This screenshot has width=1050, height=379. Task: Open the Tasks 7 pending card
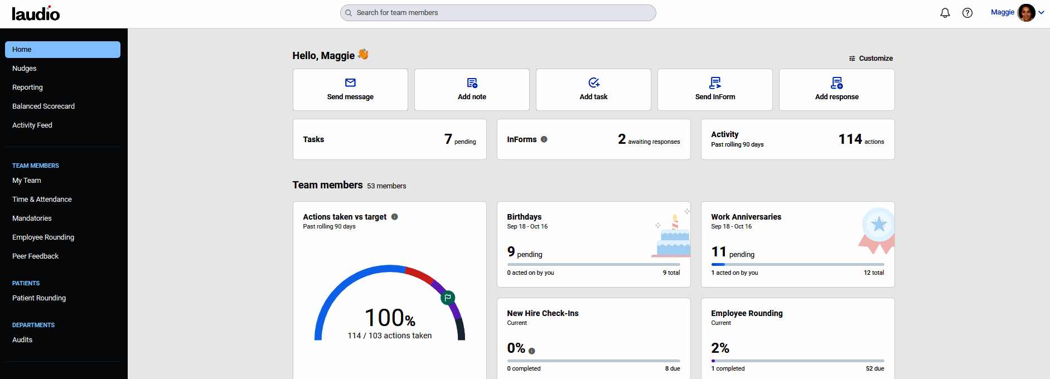tap(389, 139)
